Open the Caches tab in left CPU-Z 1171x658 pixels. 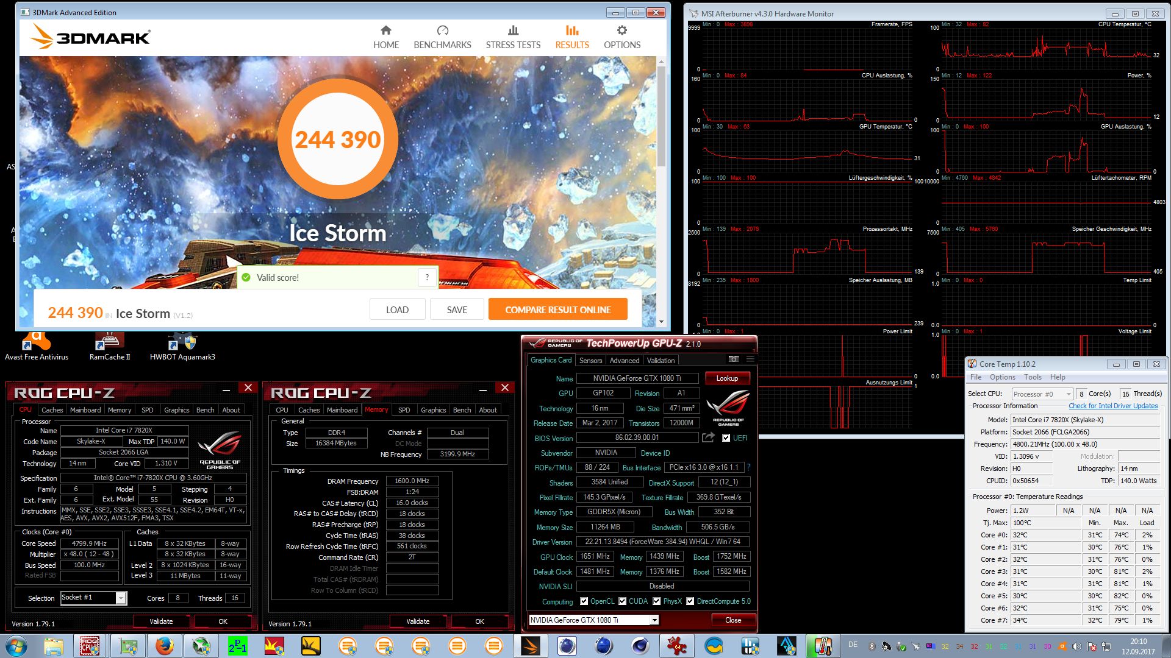tap(52, 410)
